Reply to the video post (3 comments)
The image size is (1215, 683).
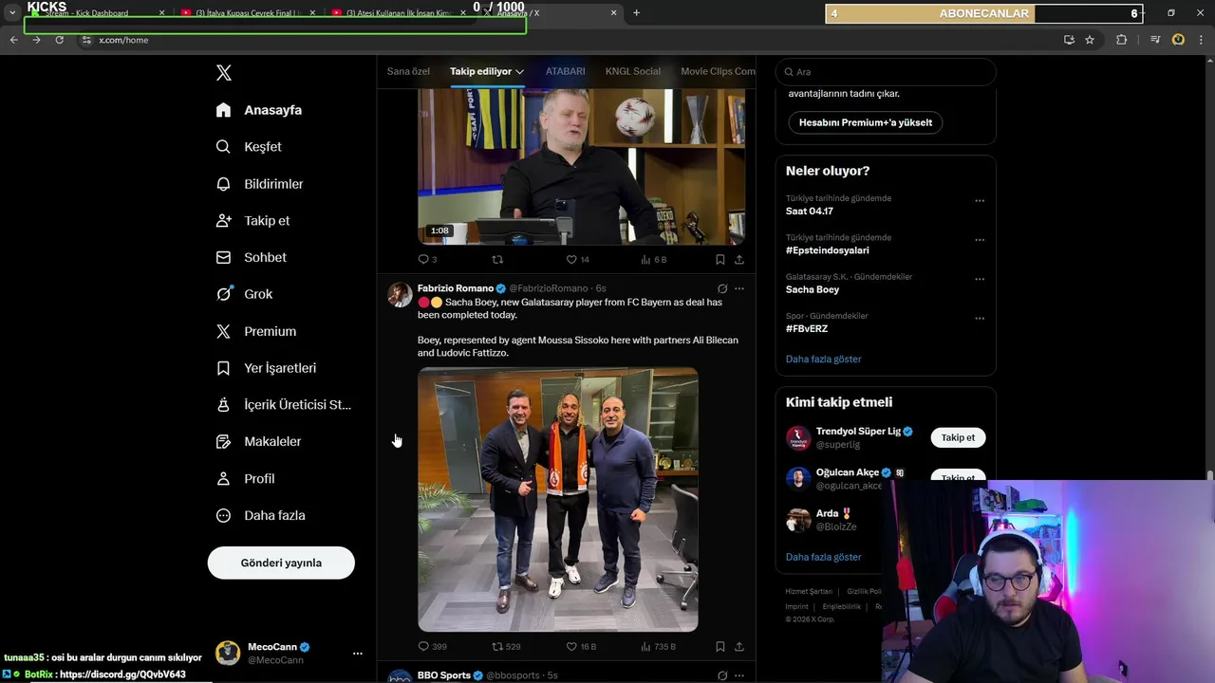[x=427, y=259]
